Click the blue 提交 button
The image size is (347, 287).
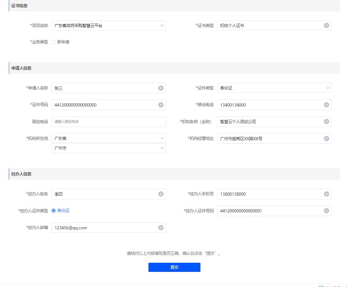pos(174,267)
